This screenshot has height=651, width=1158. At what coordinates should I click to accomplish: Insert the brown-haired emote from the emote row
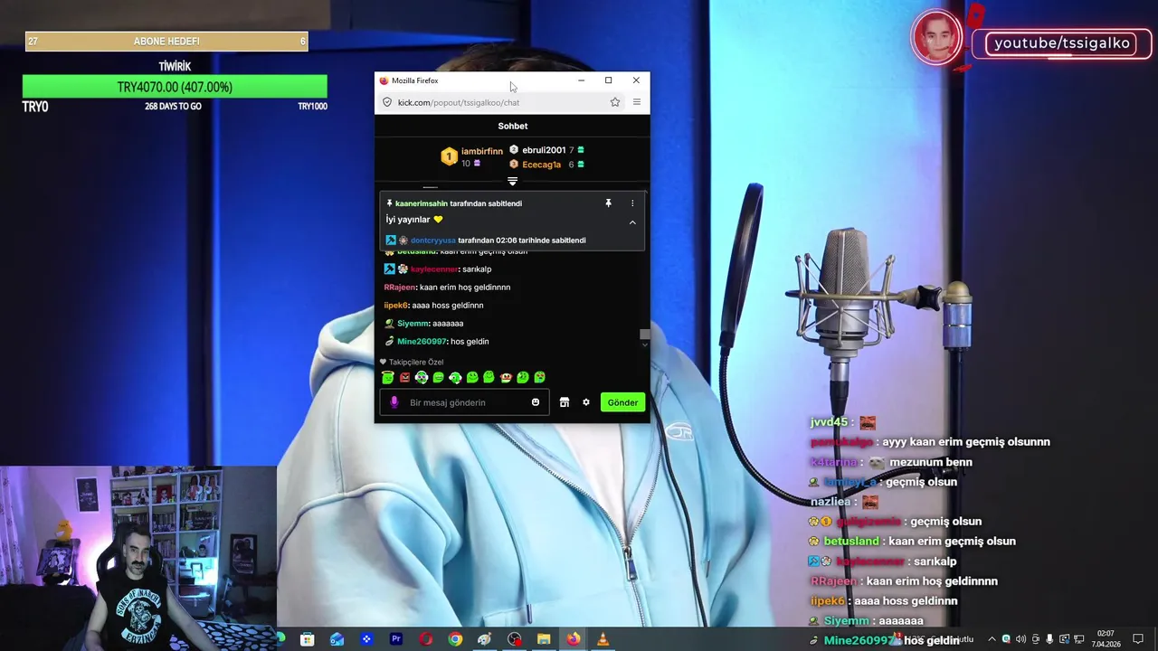(x=506, y=377)
